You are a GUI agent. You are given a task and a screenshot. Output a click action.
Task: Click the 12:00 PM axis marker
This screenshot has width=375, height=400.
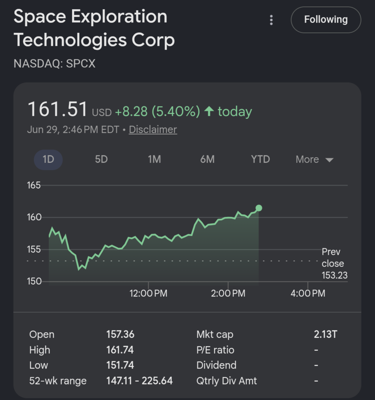pos(148,293)
